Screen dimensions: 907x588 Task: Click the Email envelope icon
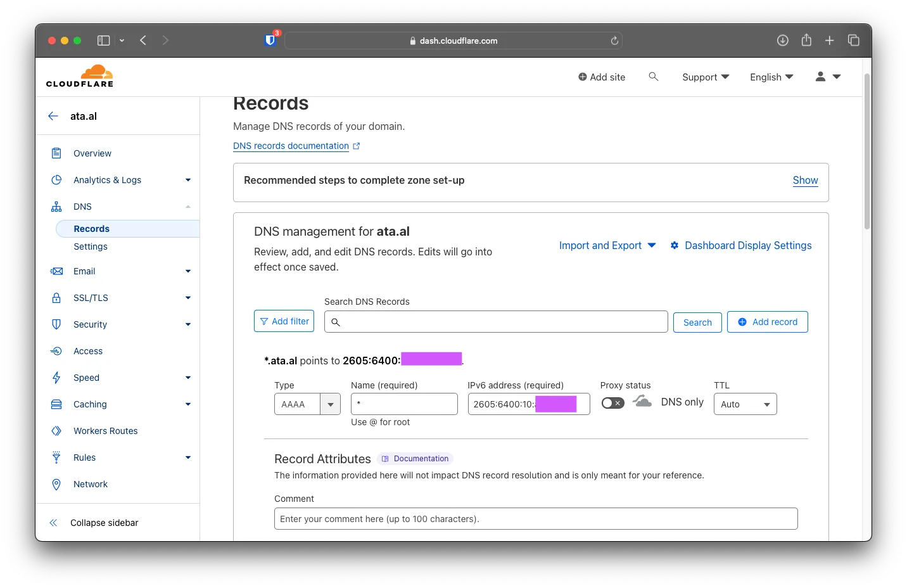[x=56, y=271]
